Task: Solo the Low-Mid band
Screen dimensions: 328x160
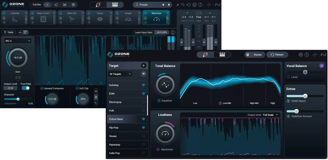Action: tap(220, 103)
